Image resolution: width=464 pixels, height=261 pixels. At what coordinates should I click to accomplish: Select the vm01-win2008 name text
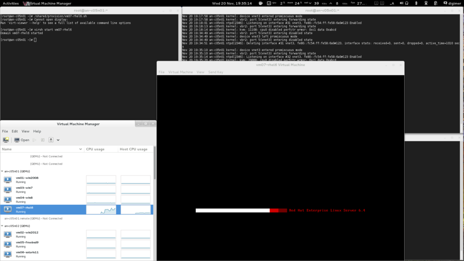point(27,178)
